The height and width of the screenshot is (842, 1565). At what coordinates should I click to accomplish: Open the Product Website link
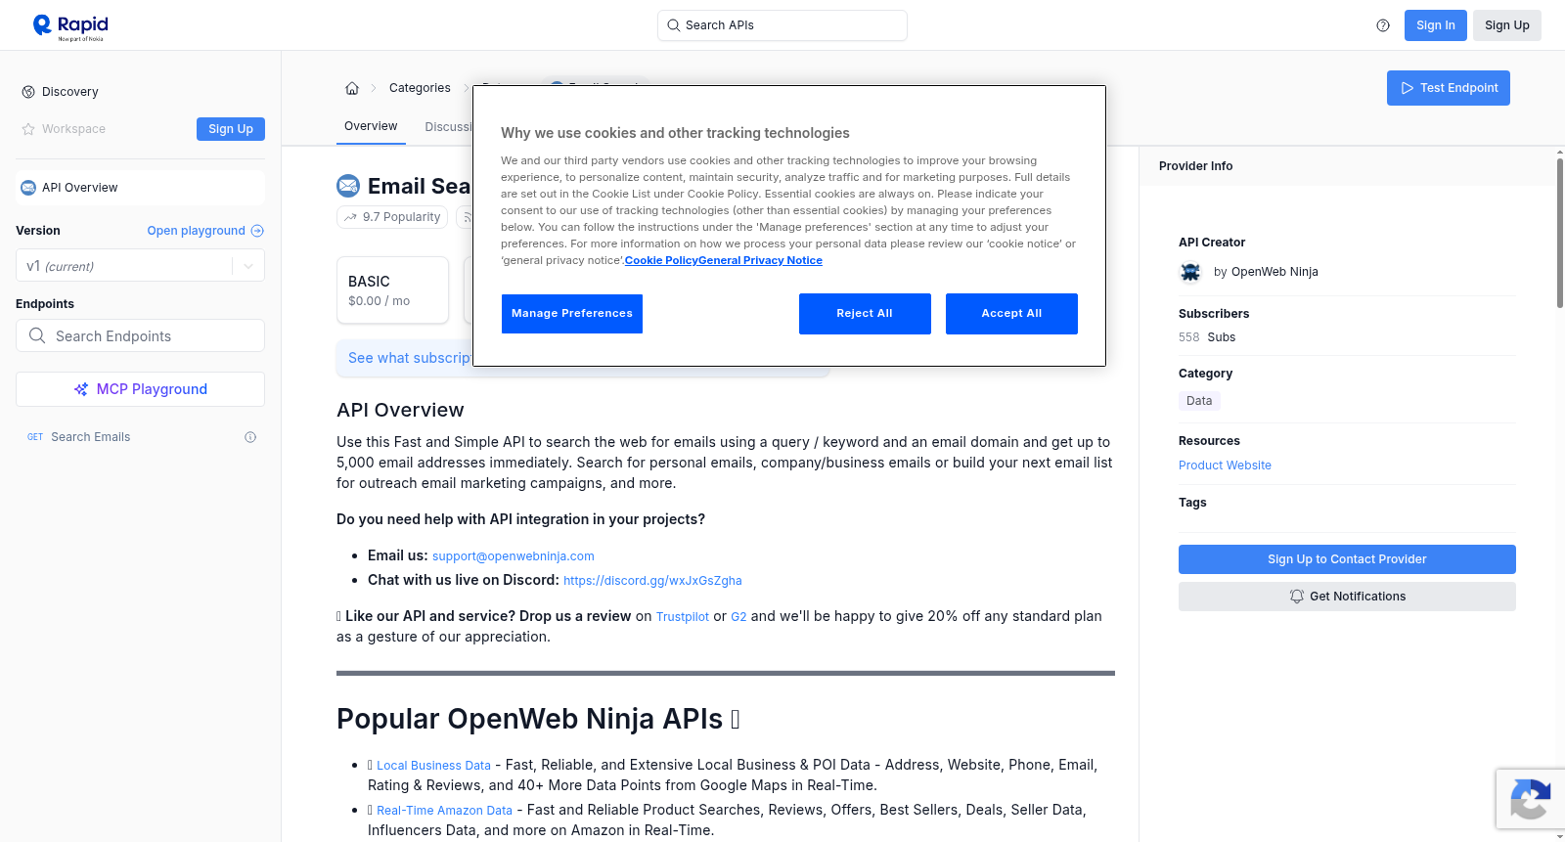(x=1225, y=465)
